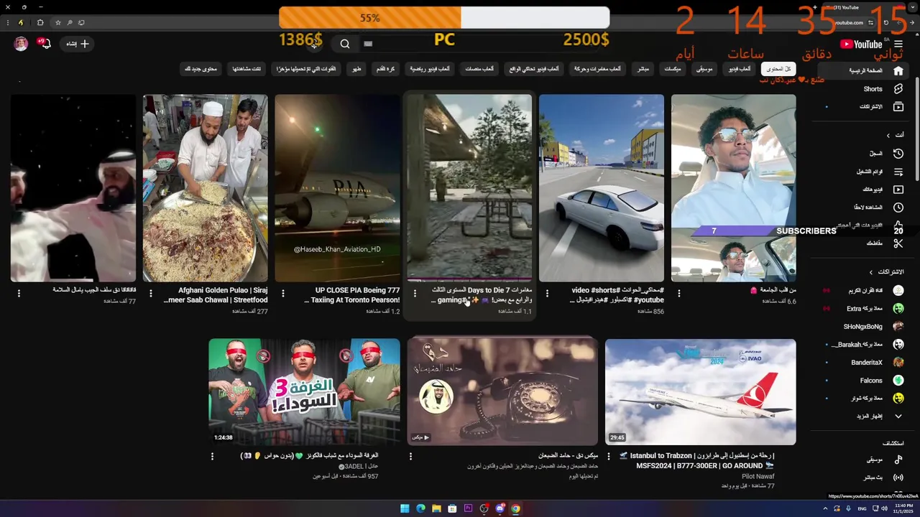
Task: Open File Explorer in taskbar
Action: pyautogui.click(x=436, y=508)
